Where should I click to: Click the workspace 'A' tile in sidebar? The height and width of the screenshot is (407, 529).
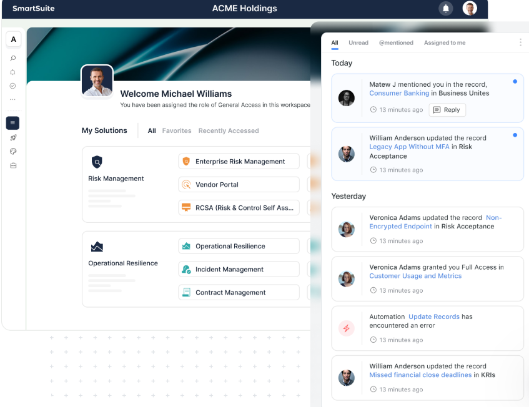[x=13, y=39]
